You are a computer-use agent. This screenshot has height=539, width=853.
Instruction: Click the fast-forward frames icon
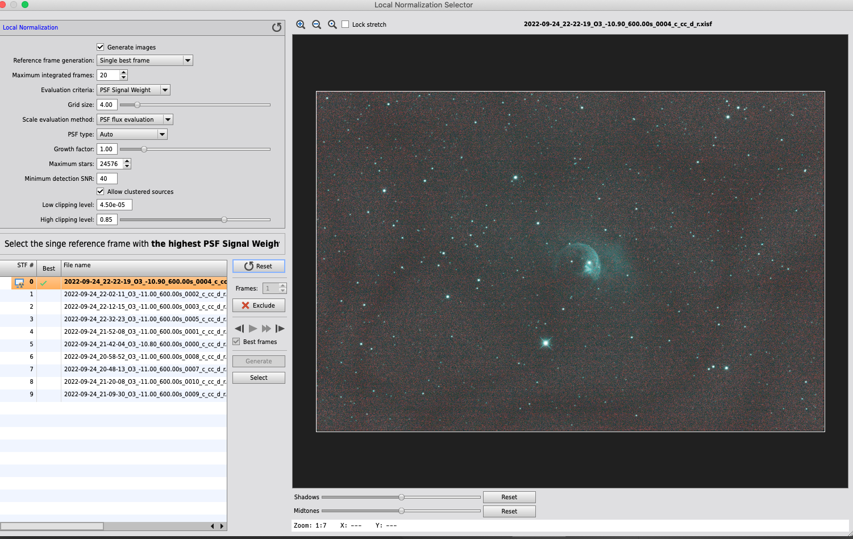[266, 329]
